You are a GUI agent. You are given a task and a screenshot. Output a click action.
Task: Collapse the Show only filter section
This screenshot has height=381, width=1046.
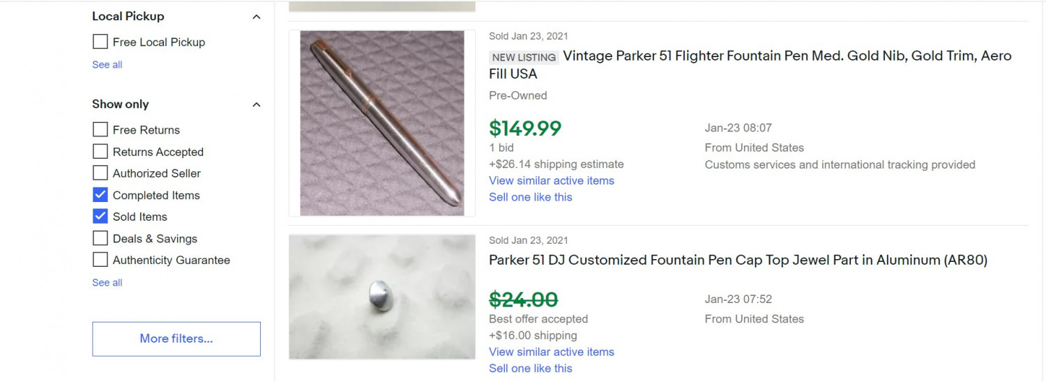(256, 104)
